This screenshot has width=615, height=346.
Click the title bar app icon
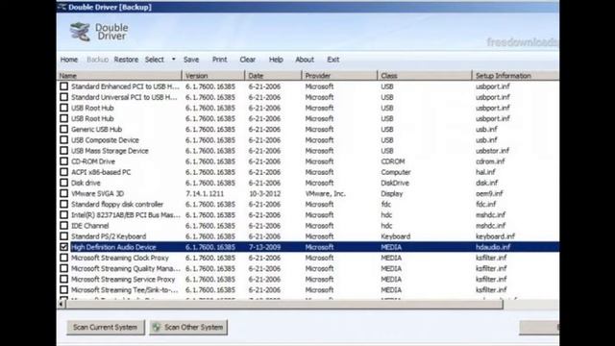[61, 7]
